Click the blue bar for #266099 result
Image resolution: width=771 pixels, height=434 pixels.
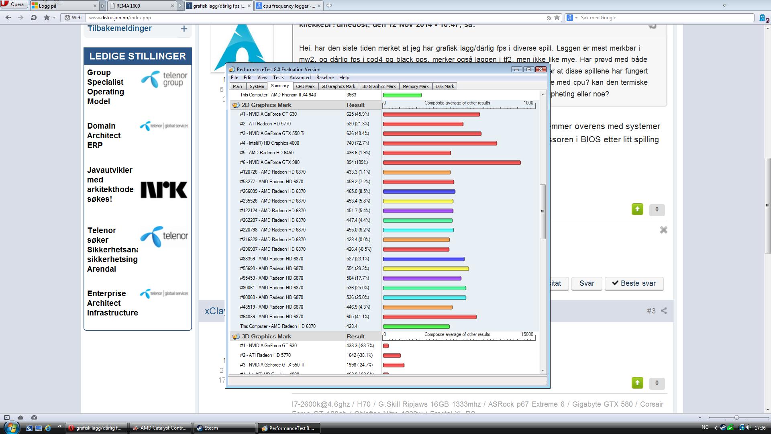pyautogui.click(x=419, y=191)
